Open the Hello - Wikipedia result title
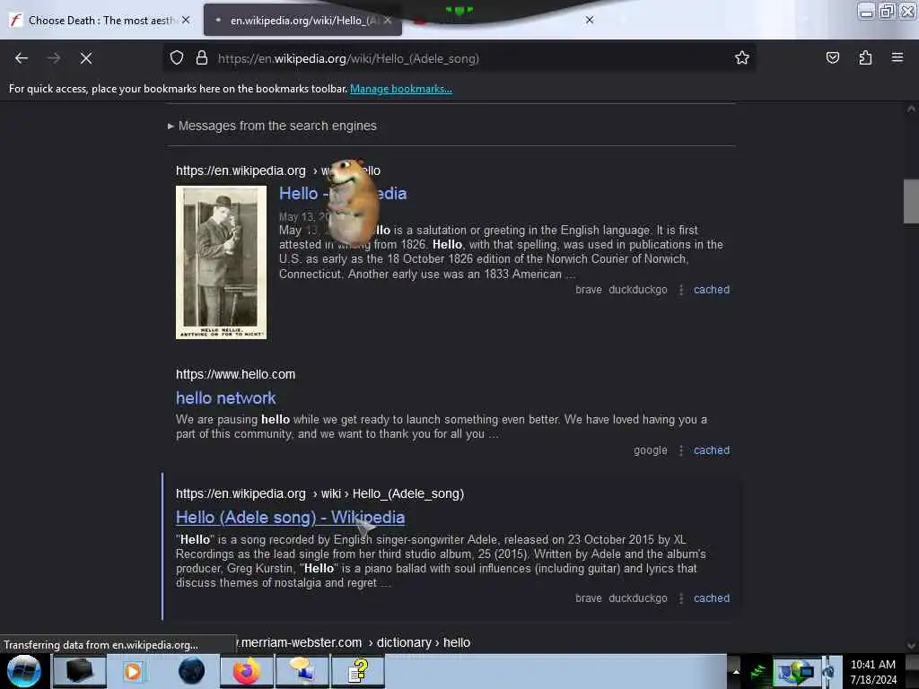Image resolution: width=919 pixels, height=689 pixels. point(343,194)
